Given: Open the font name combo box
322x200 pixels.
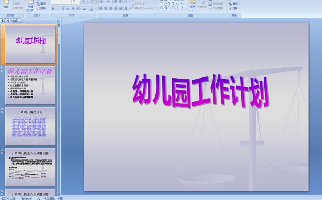Looking at the screenshot, I should pos(61,2).
